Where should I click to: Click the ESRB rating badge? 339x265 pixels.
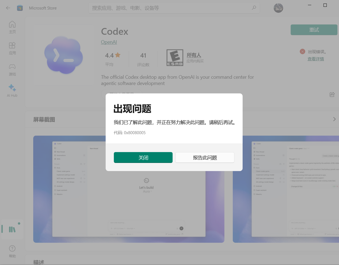(175, 58)
